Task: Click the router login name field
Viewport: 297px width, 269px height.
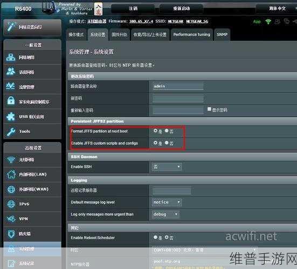Action: (x=178, y=86)
